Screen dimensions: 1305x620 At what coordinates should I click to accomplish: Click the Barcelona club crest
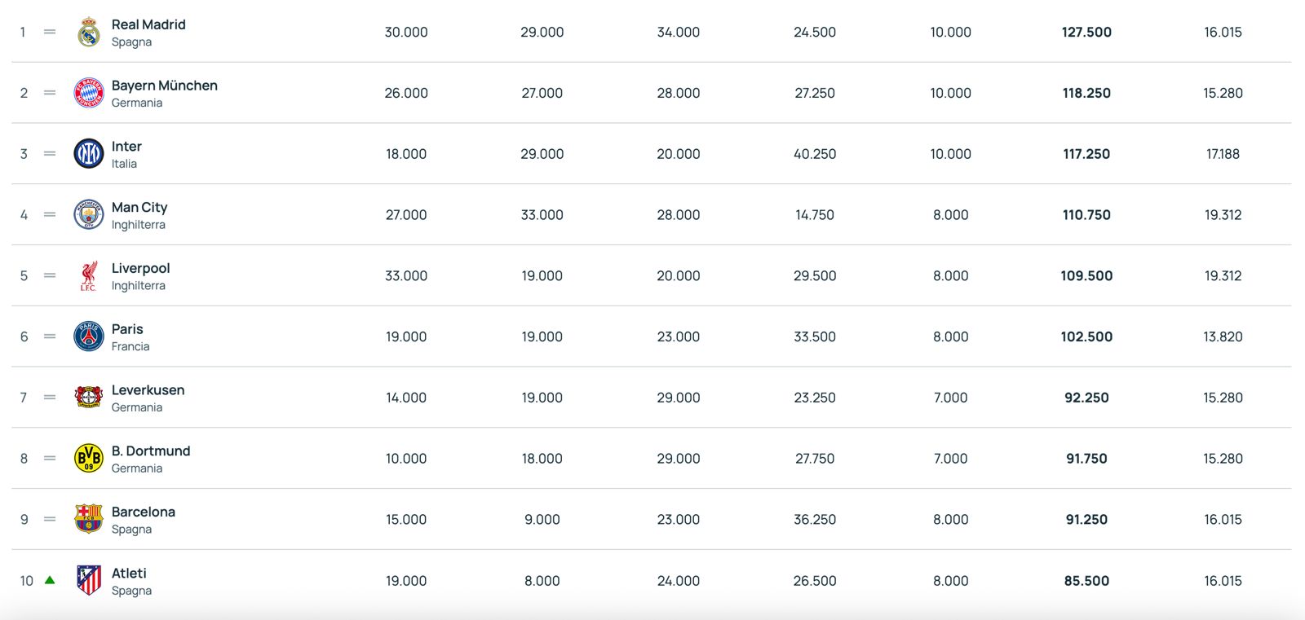(89, 519)
